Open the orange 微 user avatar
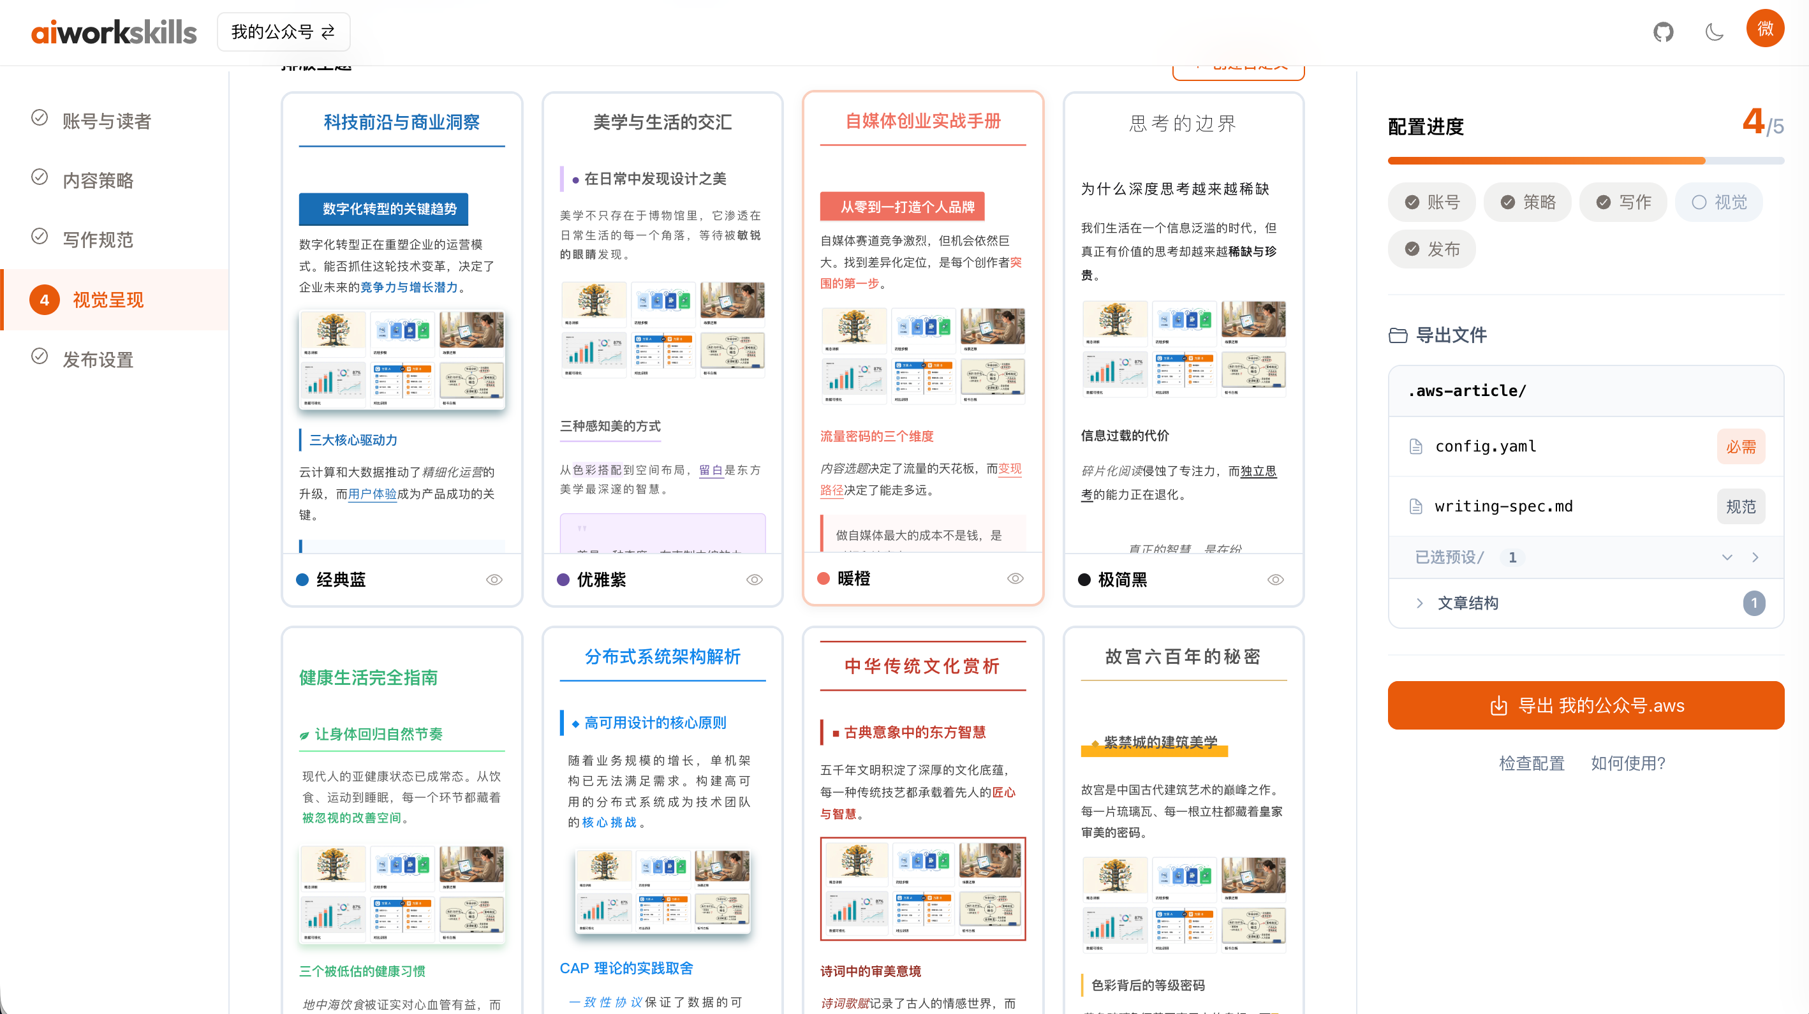The width and height of the screenshot is (1809, 1014). 1765,29
